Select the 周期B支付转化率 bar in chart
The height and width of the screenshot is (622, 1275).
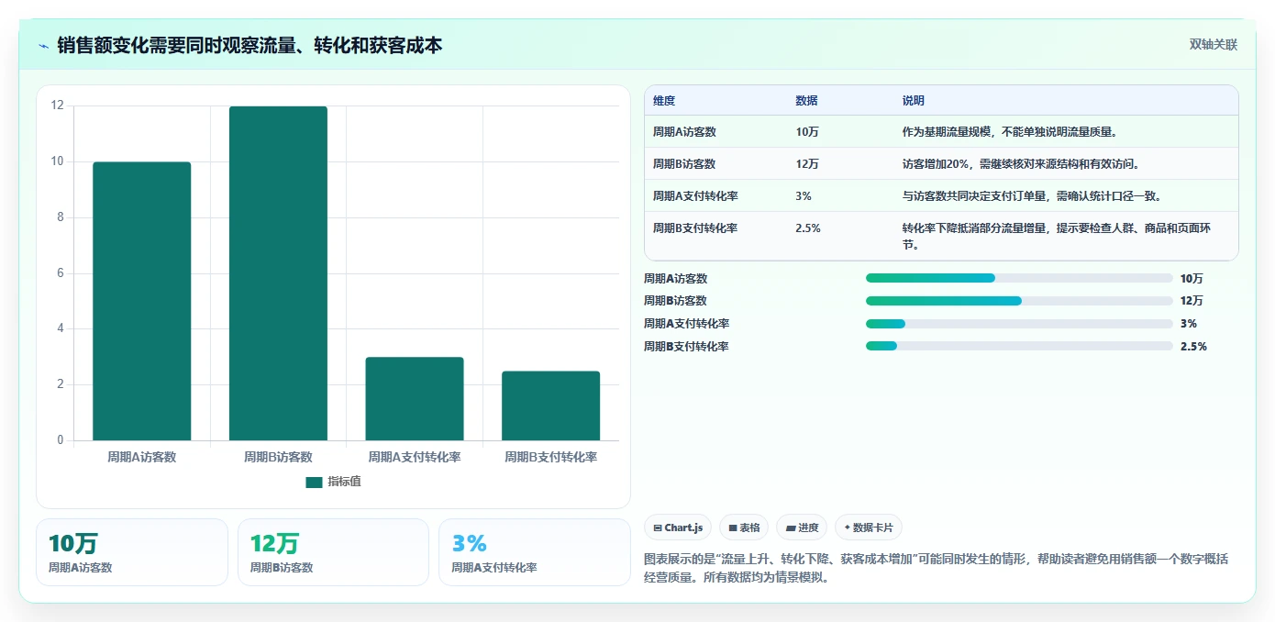pyautogui.click(x=551, y=405)
